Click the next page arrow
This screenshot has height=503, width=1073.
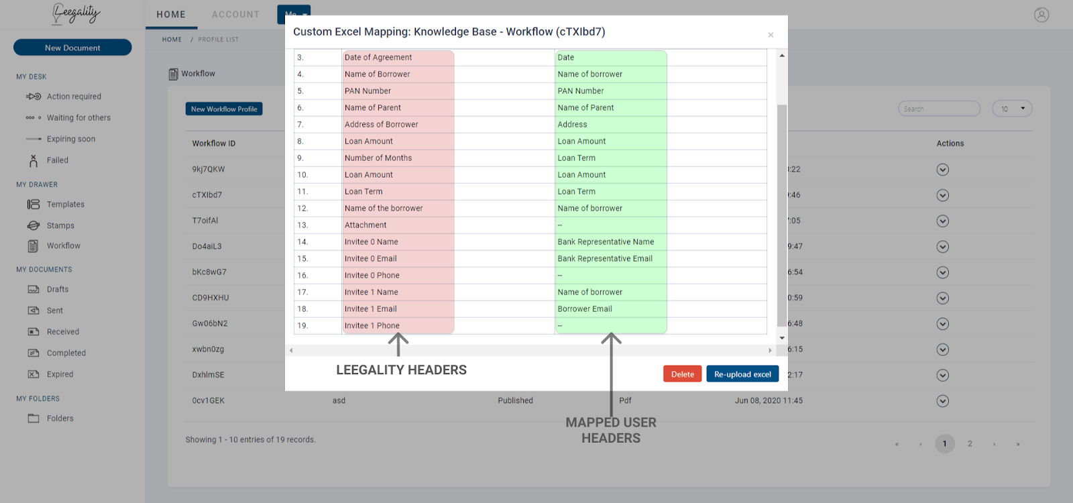[995, 444]
